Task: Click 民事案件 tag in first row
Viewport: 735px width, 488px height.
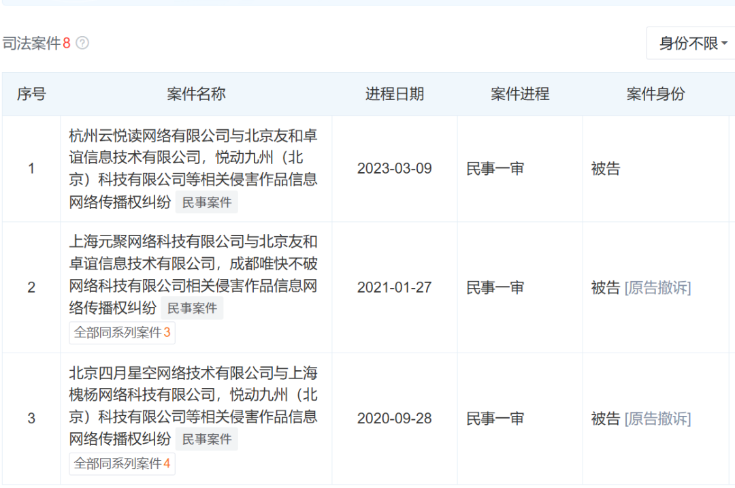Action: [207, 202]
